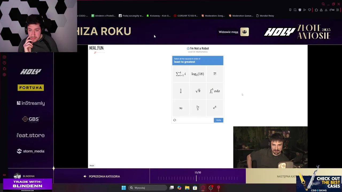The image size is (342, 192).
Task: Open Mondial Relay bookmark
Action: pyautogui.click(x=265, y=16)
